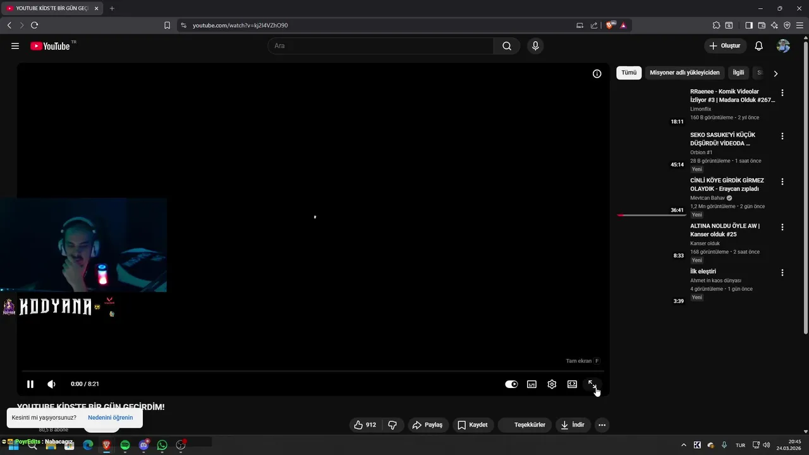Open Brave Rewards triangle icon
Screen dimensions: 809x455
click(623, 25)
